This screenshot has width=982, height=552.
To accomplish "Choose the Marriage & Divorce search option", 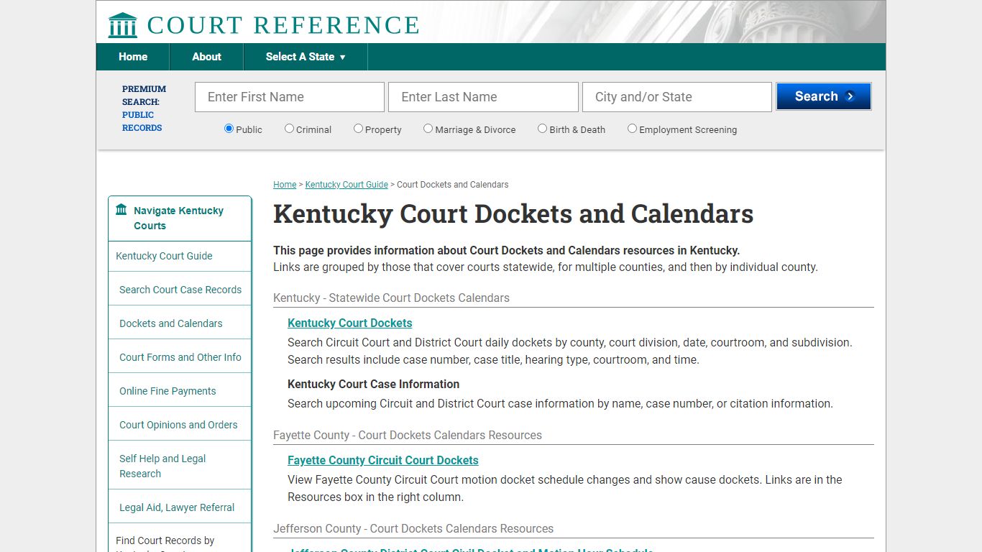I will click(428, 127).
